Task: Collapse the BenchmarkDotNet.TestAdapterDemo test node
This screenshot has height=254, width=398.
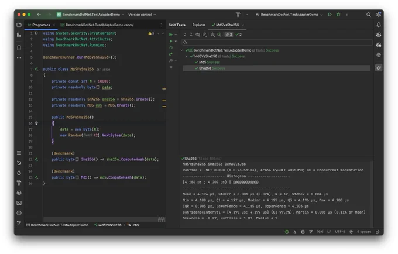Action: 182,50
